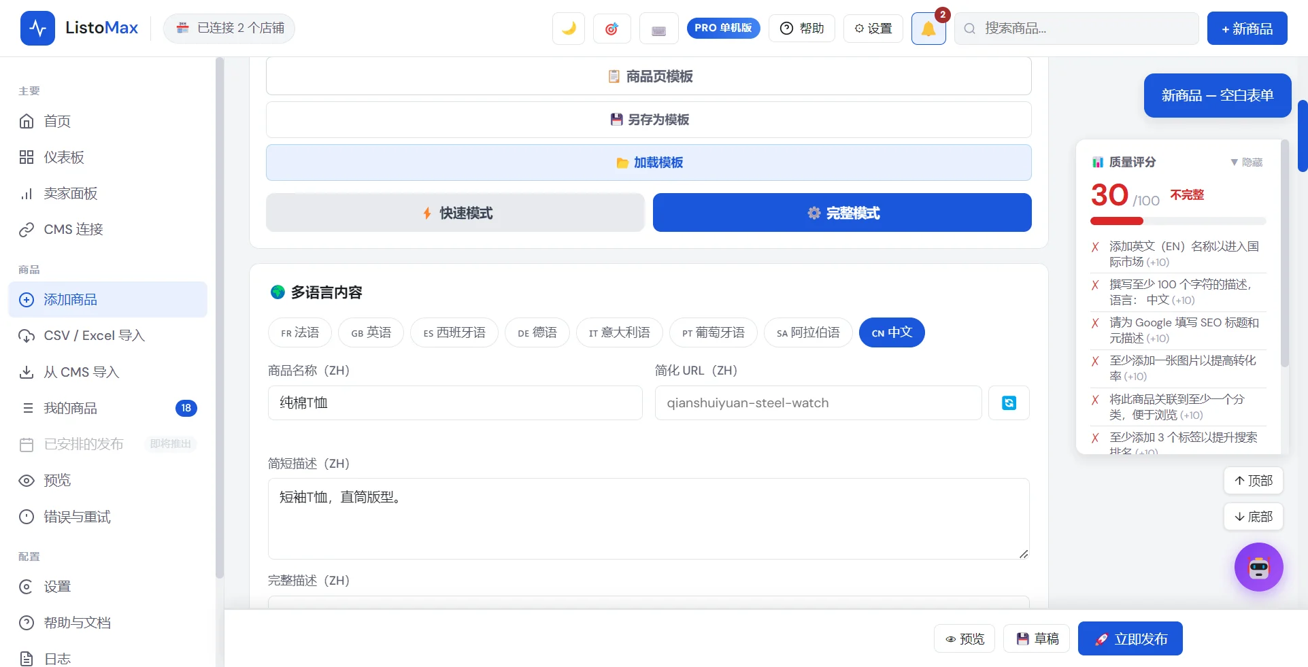
Task: Click the target icon in top bar
Action: 611,29
